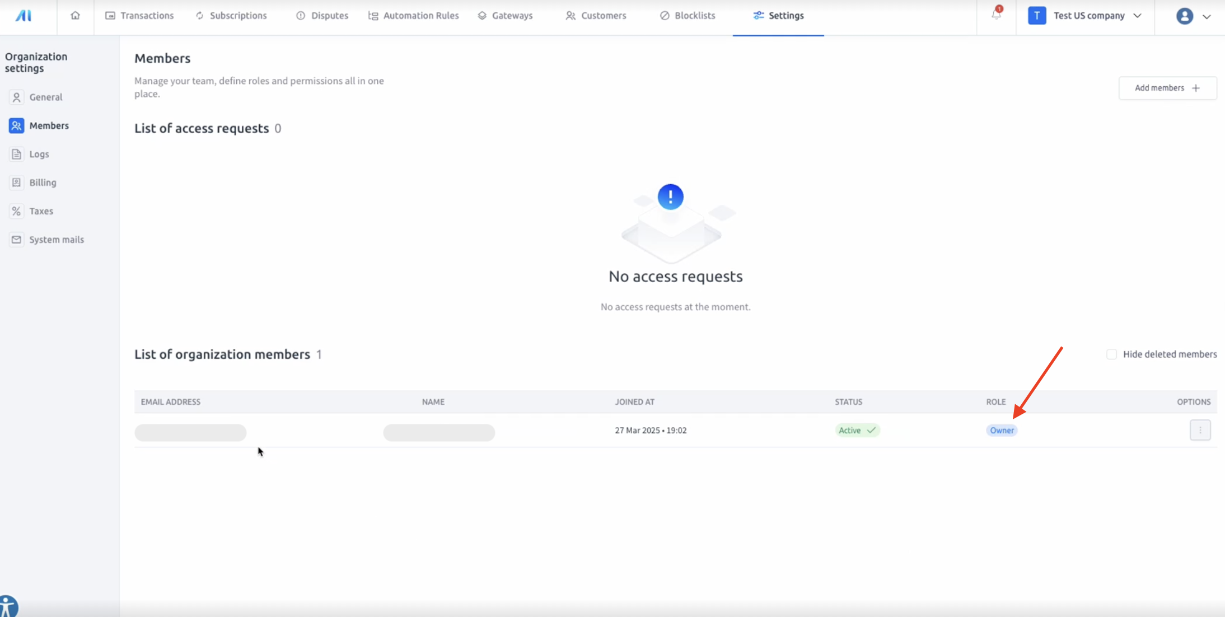Click the Active status badge
The width and height of the screenshot is (1225, 617).
point(857,431)
